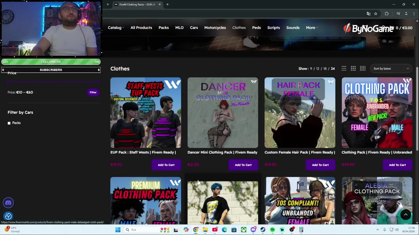419x235 pixels.
Task: Open the media controls icon in Chrome toolbar
Action: pos(398,14)
